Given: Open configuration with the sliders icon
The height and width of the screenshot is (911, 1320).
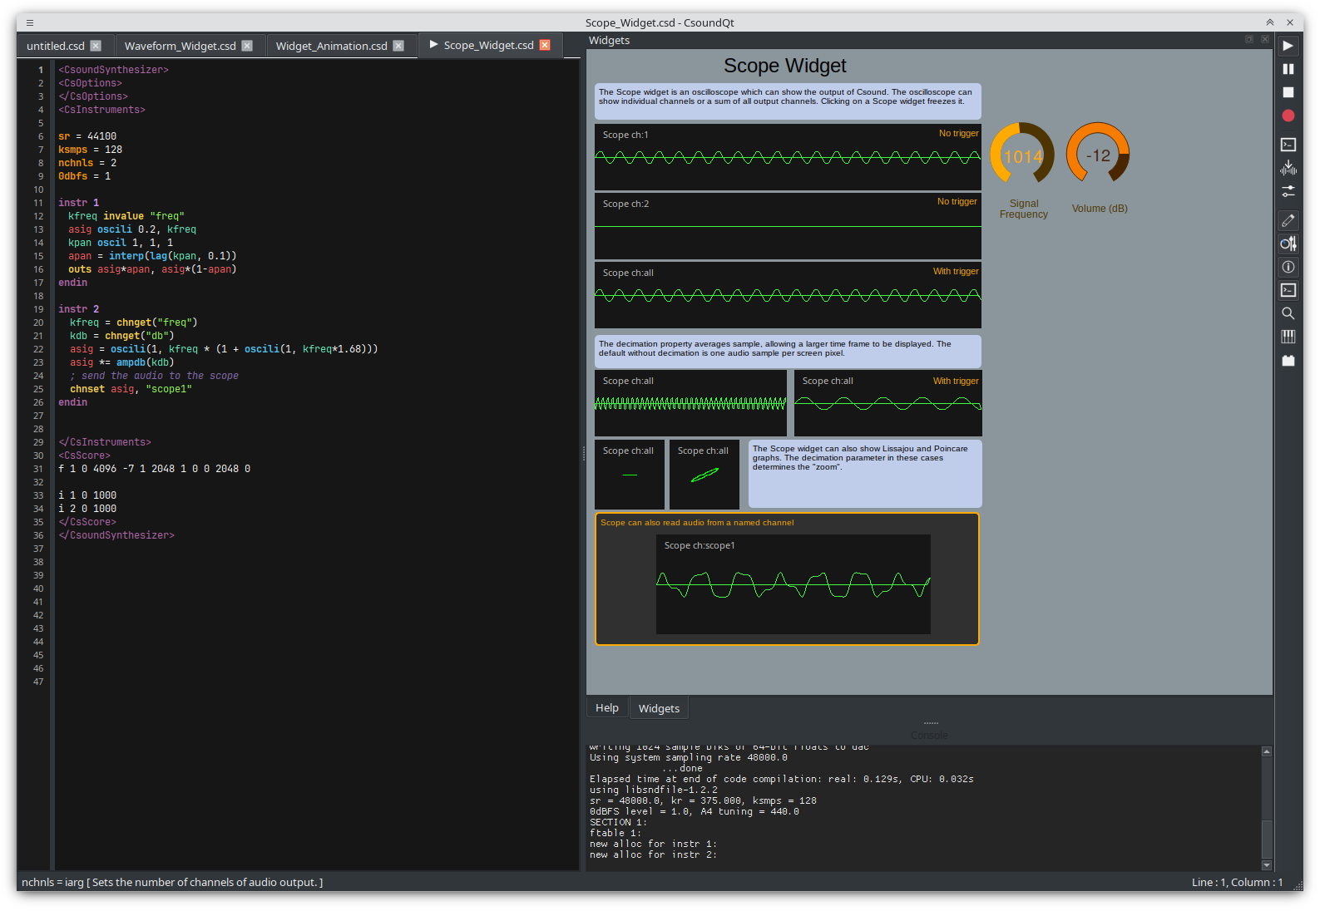Looking at the screenshot, I should [1288, 190].
